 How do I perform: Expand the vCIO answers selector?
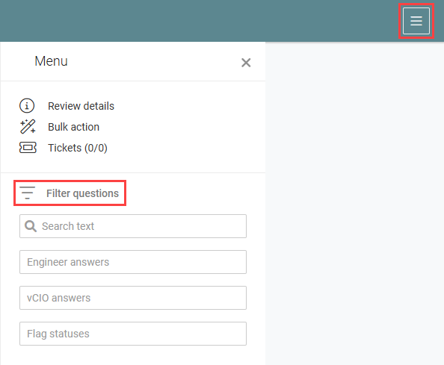[133, 298]
